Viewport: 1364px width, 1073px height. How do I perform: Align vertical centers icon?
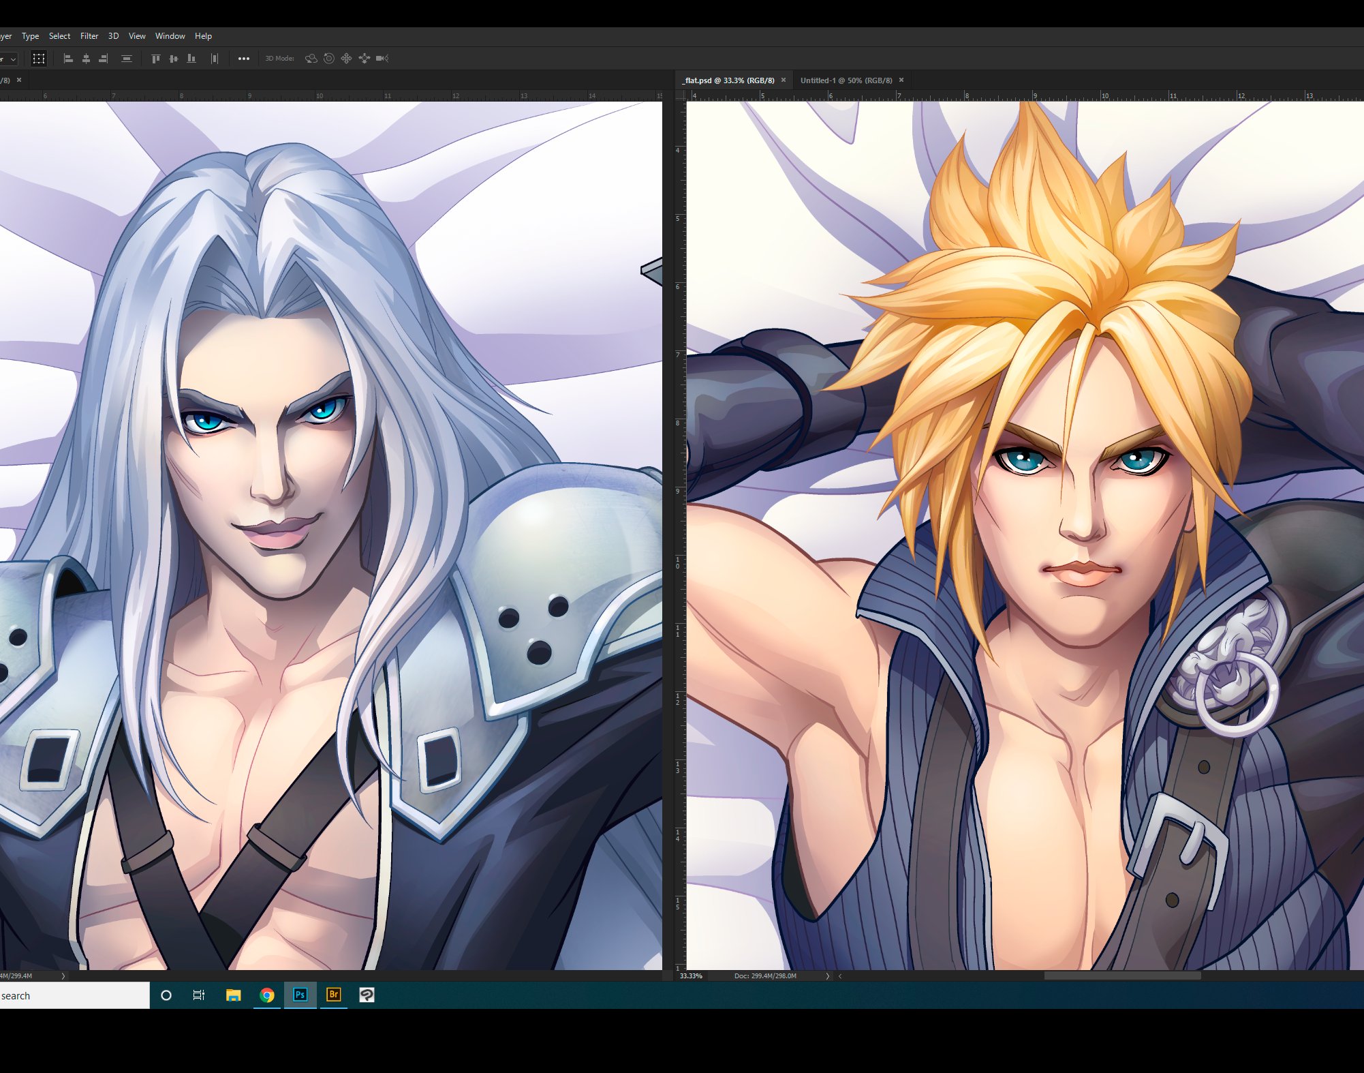(x=174, y=59)
